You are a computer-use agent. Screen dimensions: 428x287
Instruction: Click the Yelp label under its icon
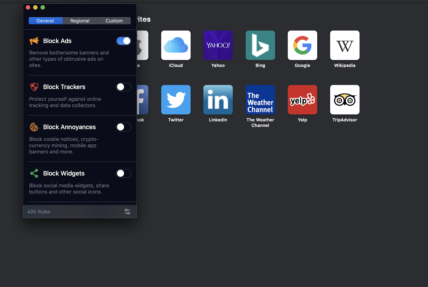303,120
